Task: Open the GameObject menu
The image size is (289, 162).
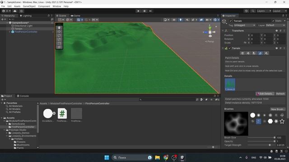Action: [29, 6]
